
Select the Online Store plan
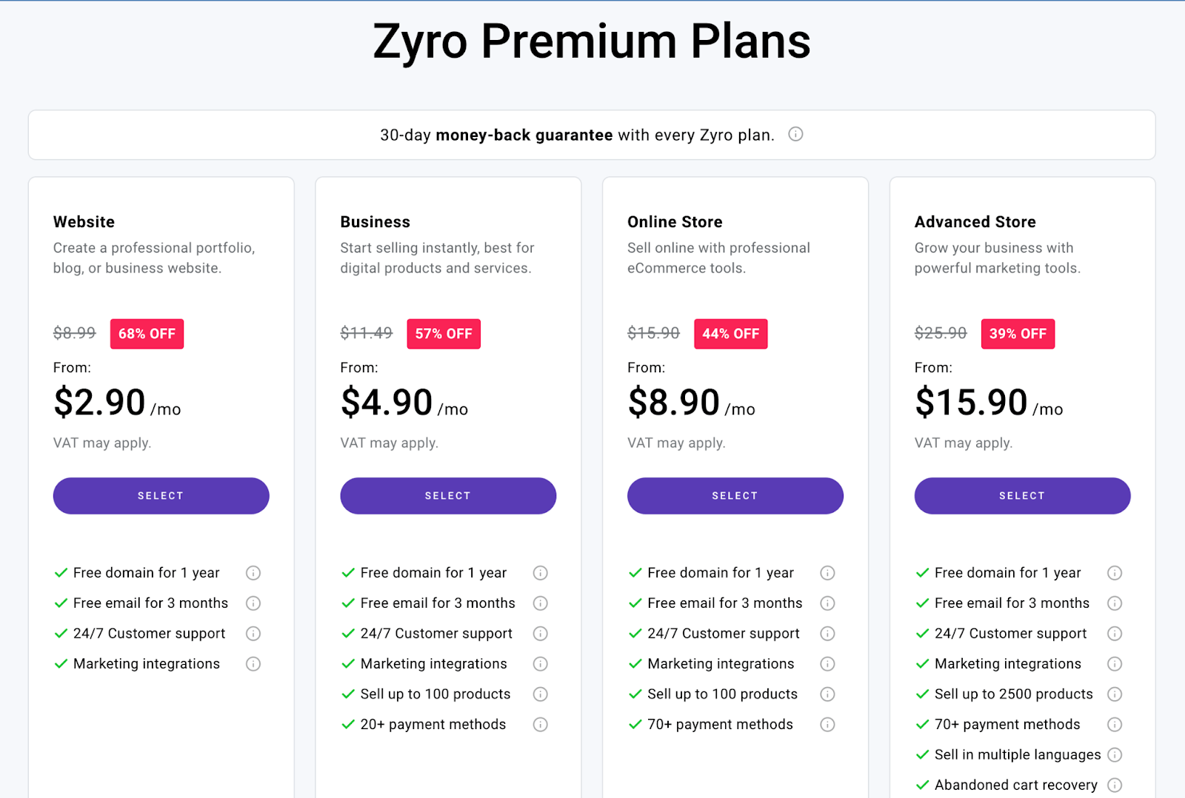click(x=734, y=495)
